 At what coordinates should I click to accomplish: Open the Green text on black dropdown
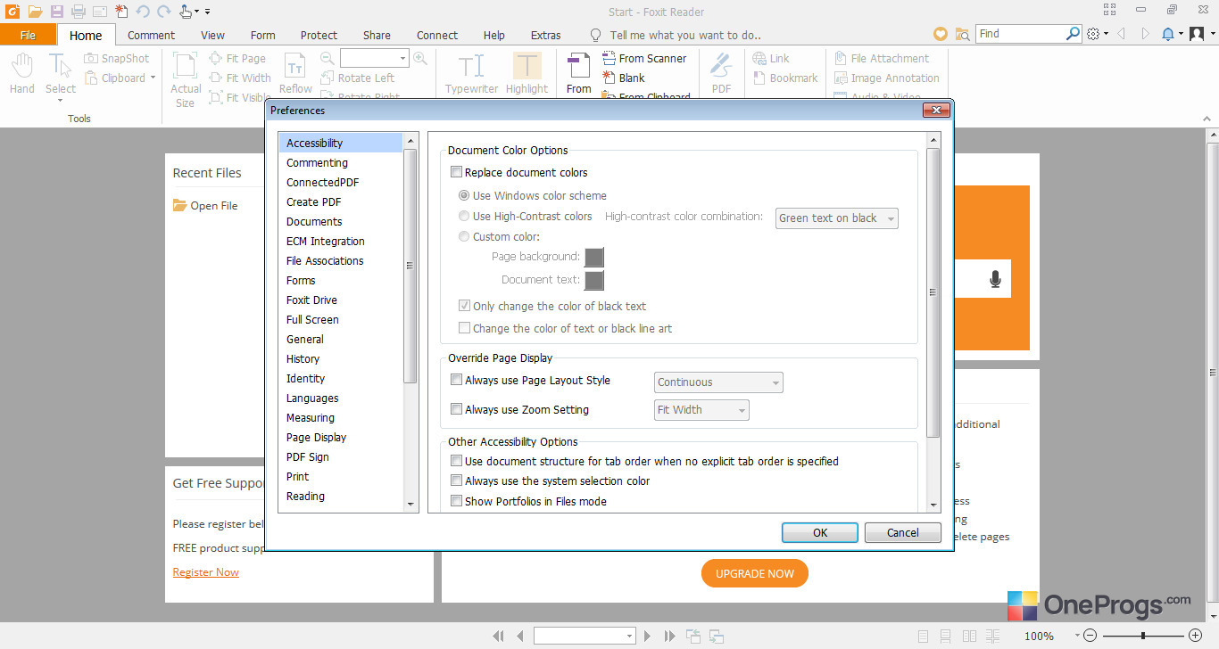click(837, 218)
